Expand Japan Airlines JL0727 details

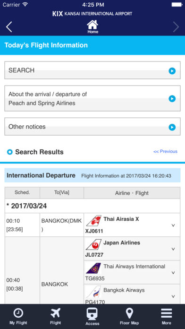(173, 249)
